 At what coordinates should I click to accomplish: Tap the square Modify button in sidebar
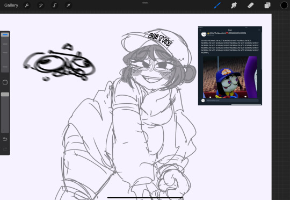(5, 82)
